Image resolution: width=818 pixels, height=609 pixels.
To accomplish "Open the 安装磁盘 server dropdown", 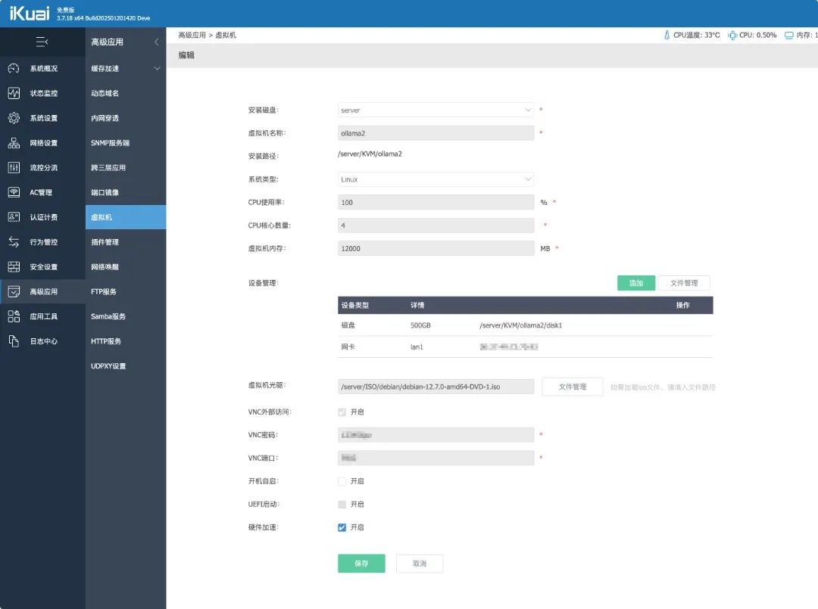I will tap(436, 110).
